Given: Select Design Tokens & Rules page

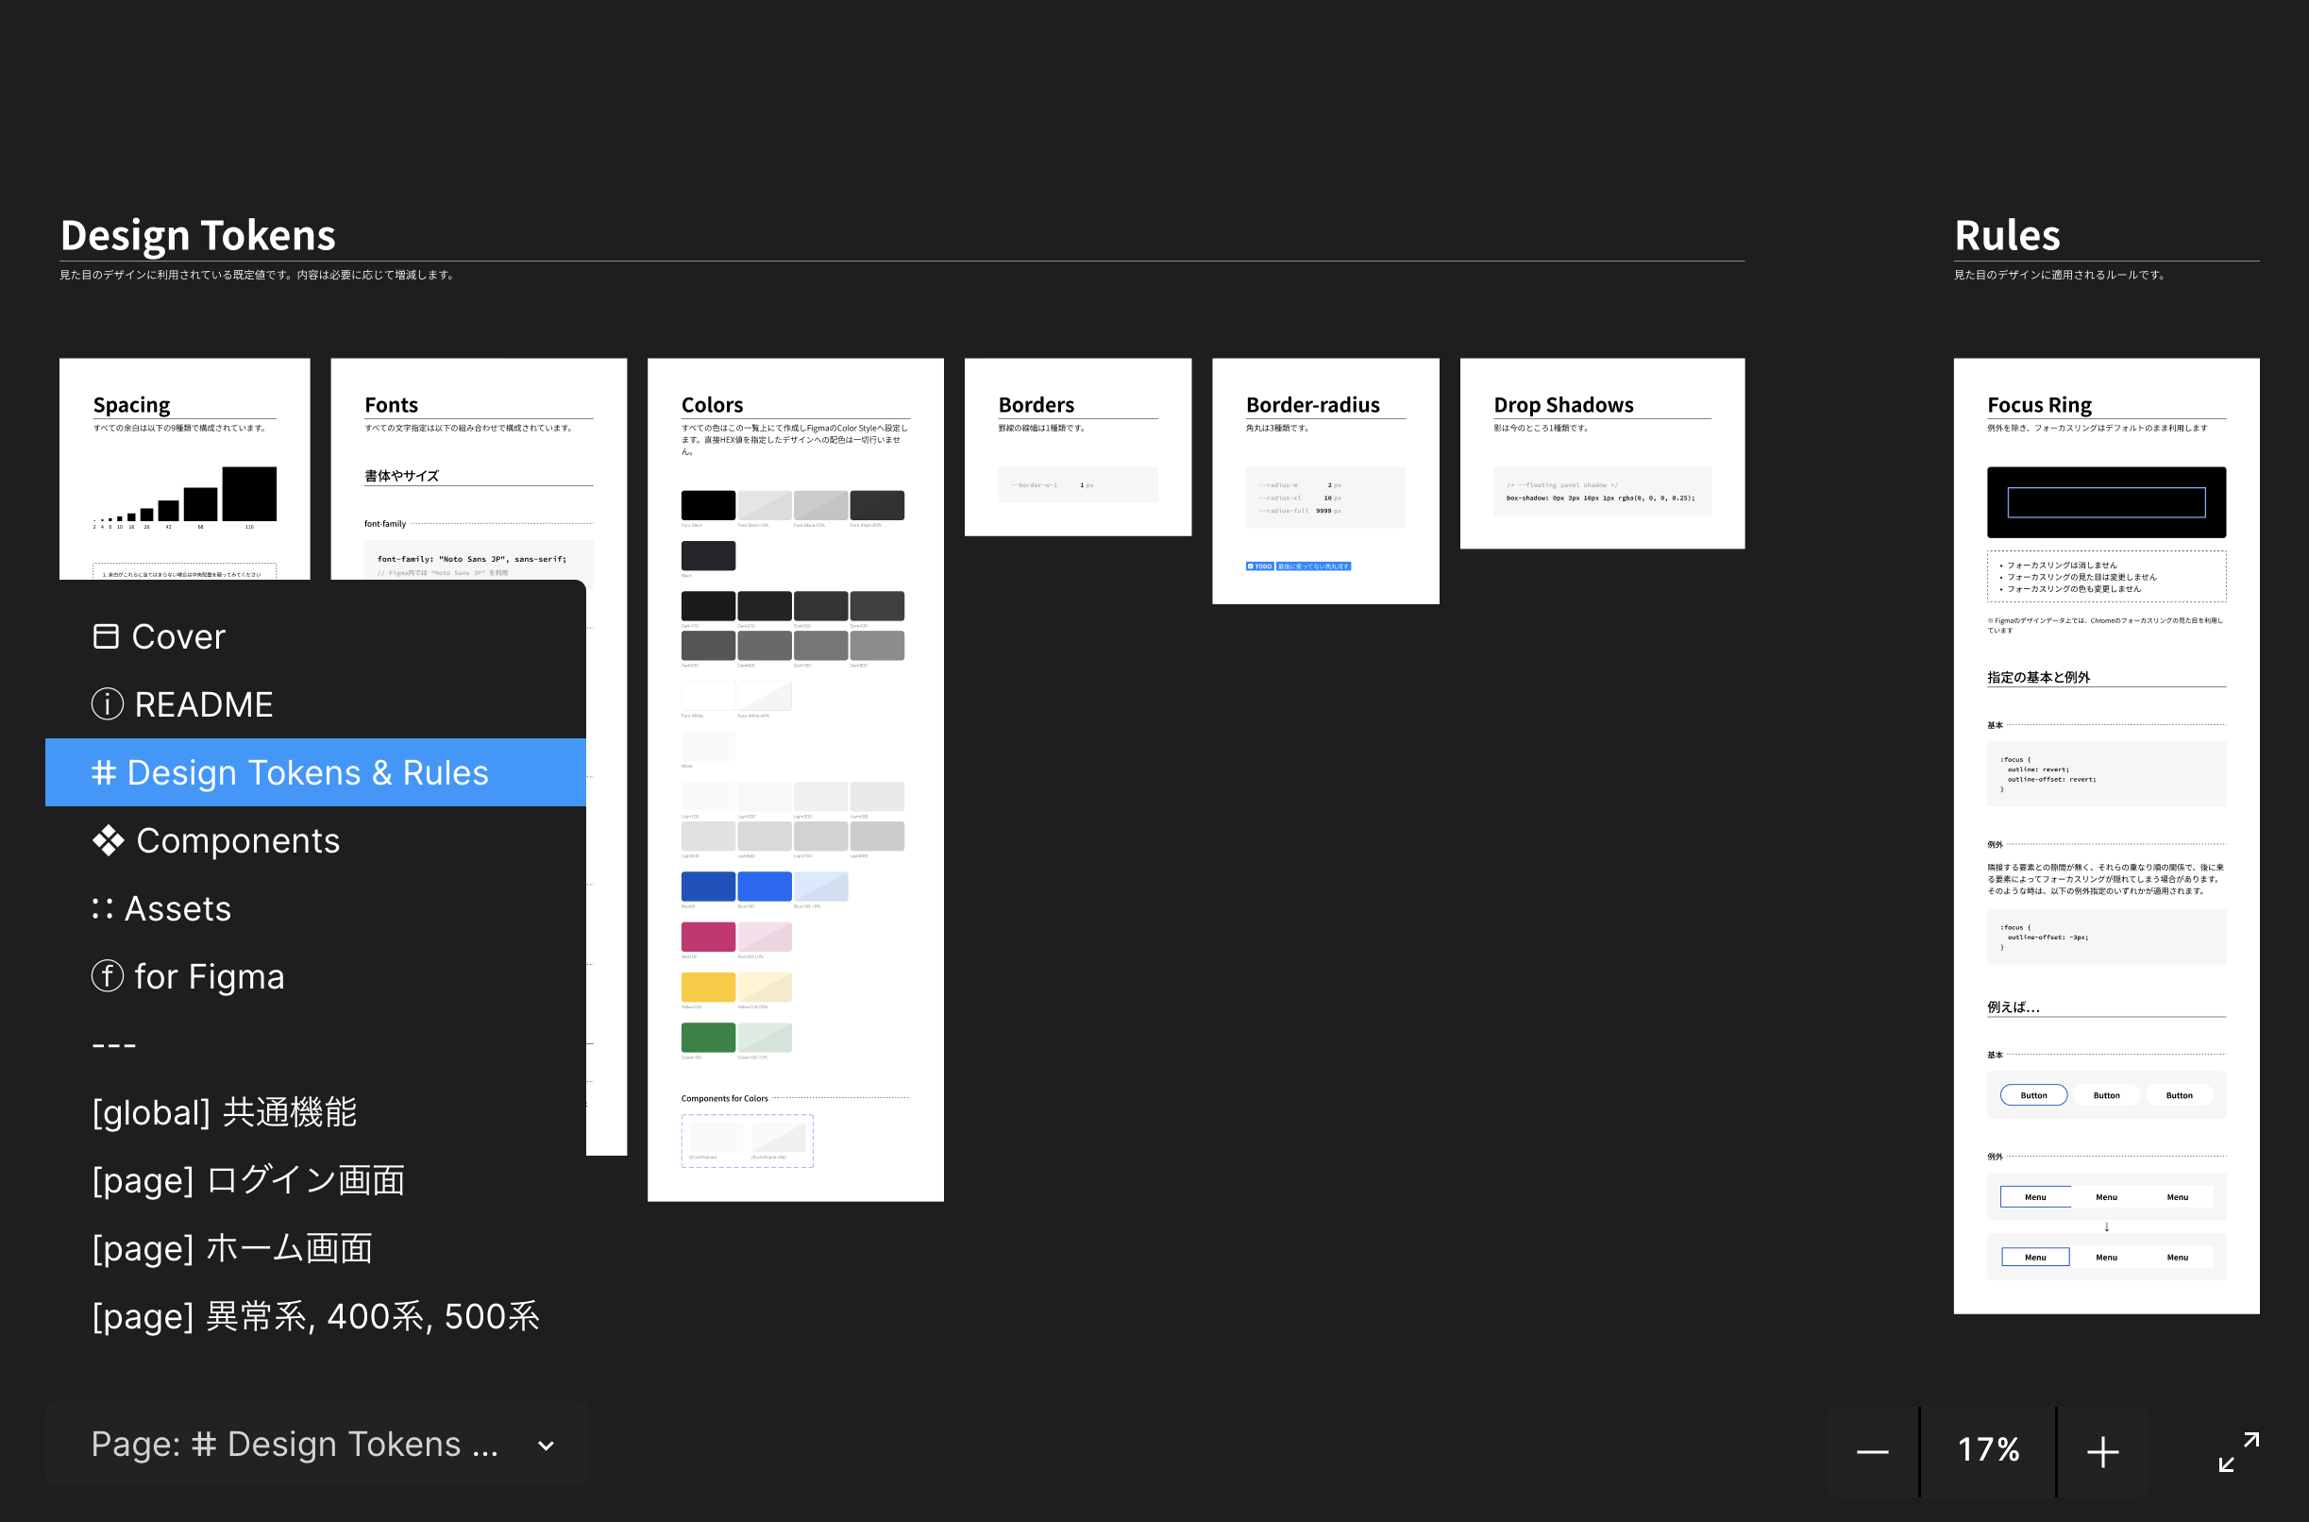Looking at the screenshot, I should click(x=315, y=772).
